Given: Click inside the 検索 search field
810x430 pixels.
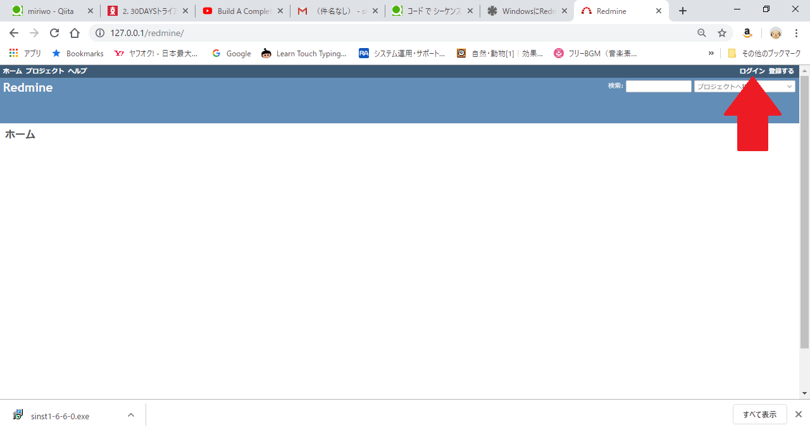Looking at the screenshot, I should pos(658,86).
